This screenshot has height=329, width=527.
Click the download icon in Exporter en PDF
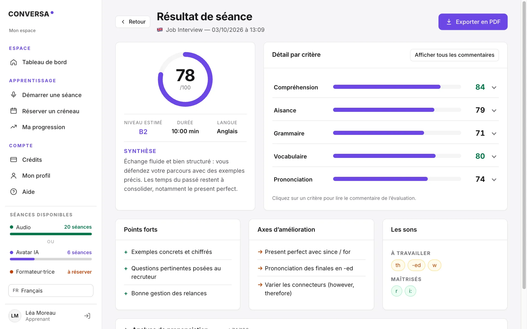[449, 22]
